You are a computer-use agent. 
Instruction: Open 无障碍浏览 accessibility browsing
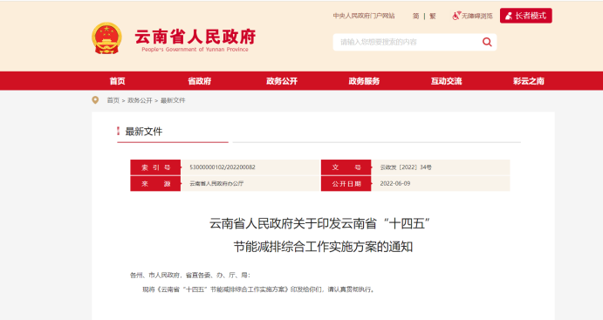point(476,16)
